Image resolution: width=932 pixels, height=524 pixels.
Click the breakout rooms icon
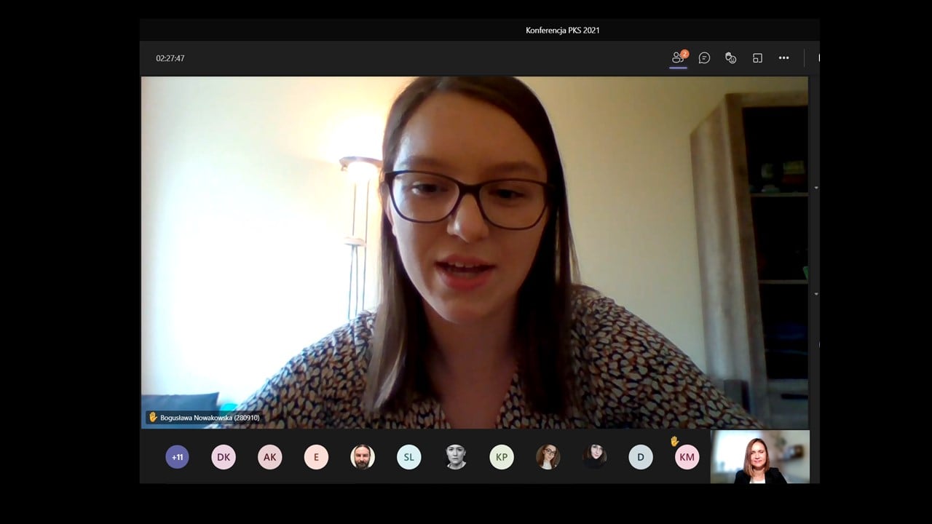pos(757,57)
